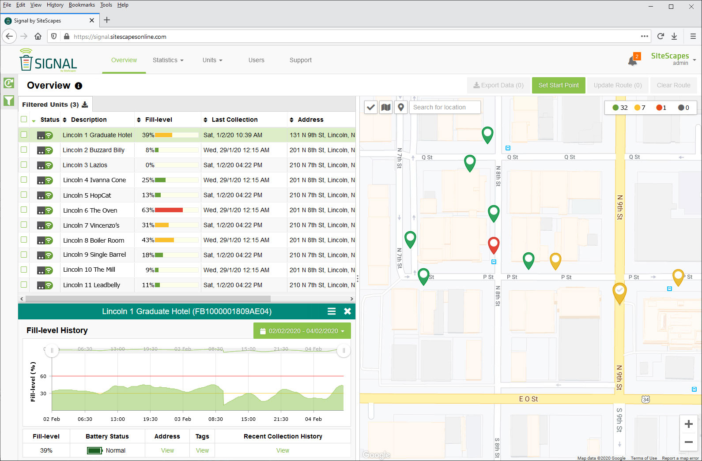Viewport: 702px width, 461px height.
Task: Click the location pin toolbar button
Action: (400, 107)
